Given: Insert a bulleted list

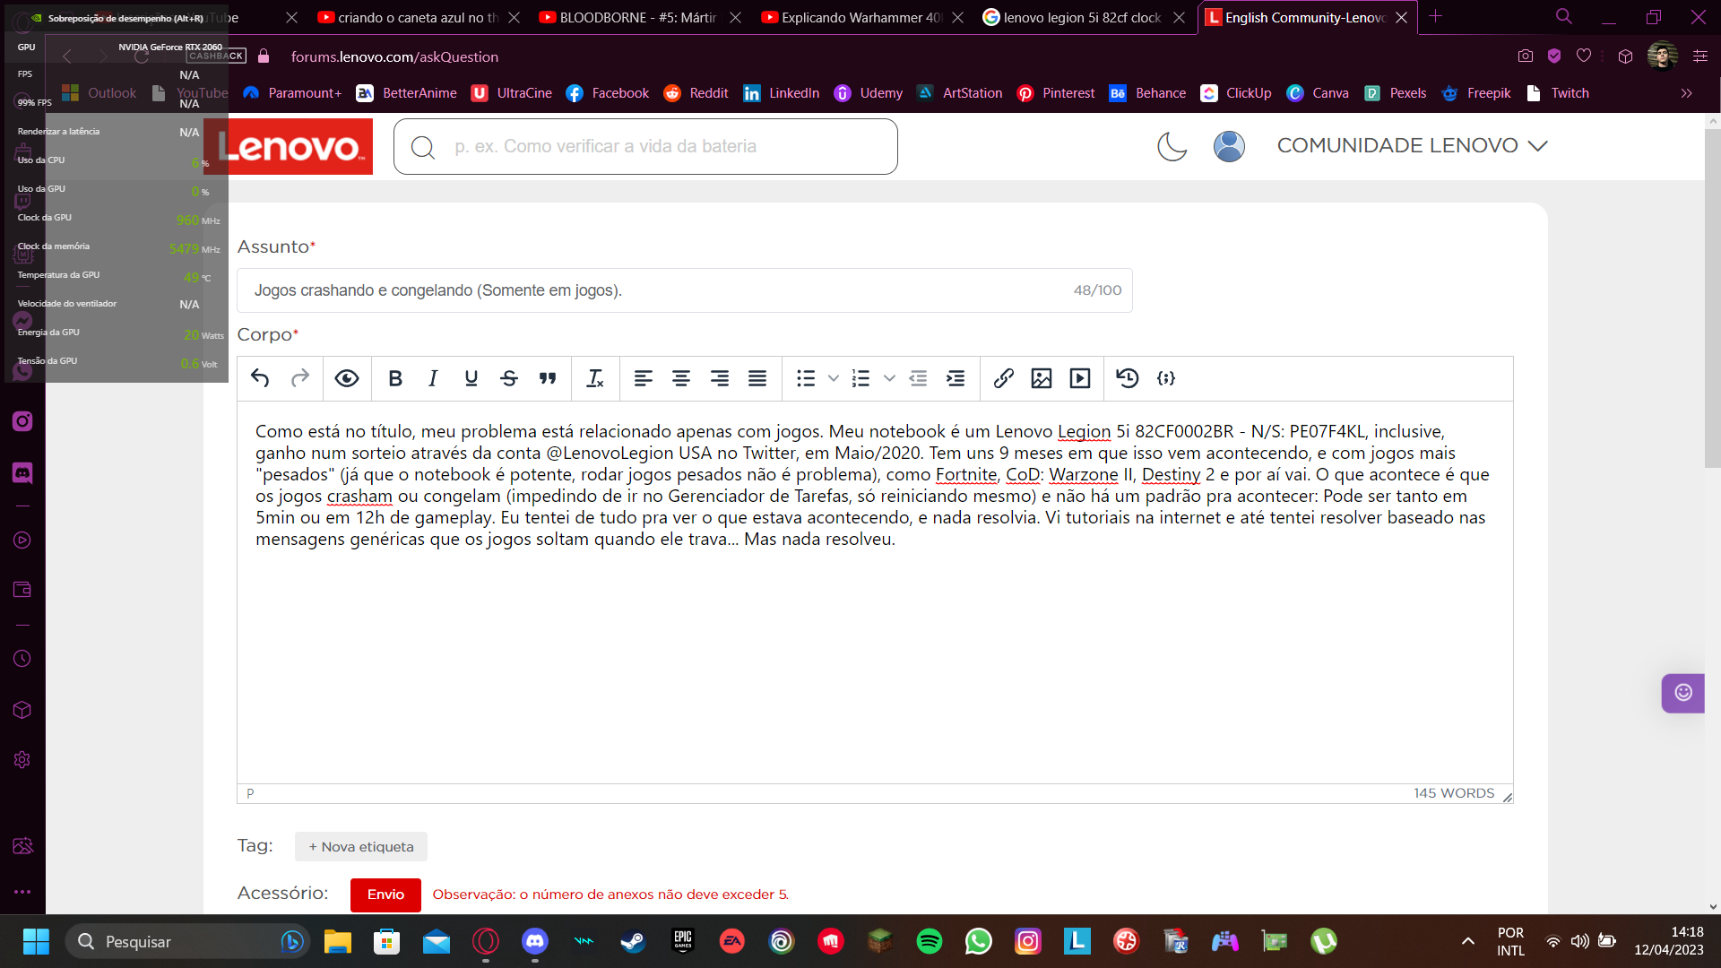Looking at the screenshot, I should pos(806,378).
